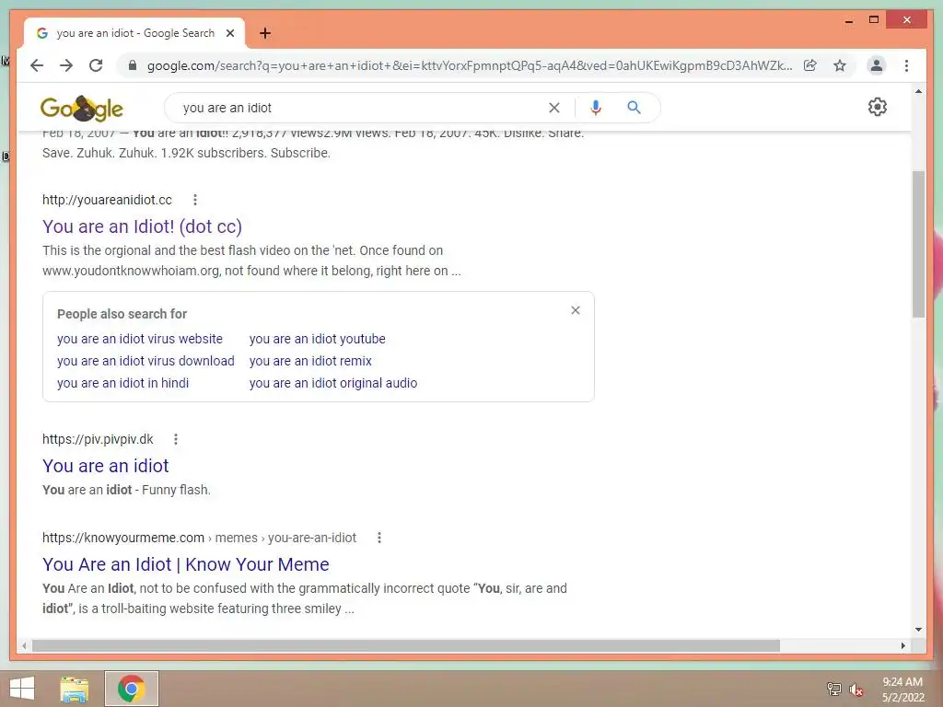Submit search with the magnifier icon
Viewport: 943px width, 707px height.
634,108
